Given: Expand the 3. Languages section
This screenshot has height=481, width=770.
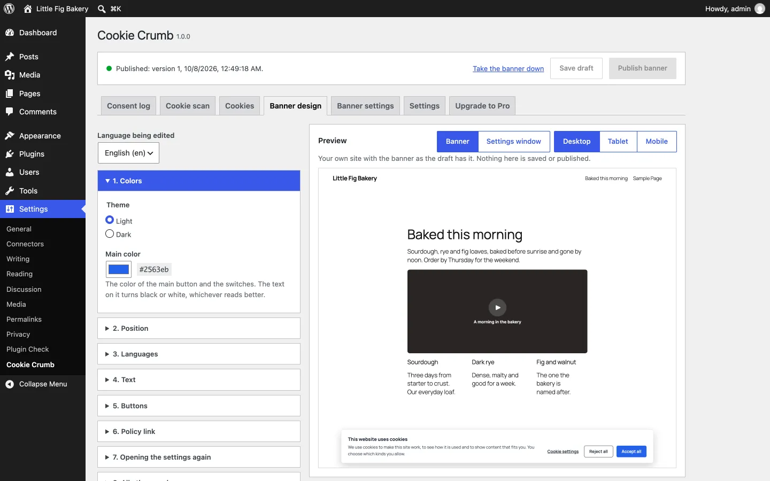Looking at the screenshot, I should [199, 354].
